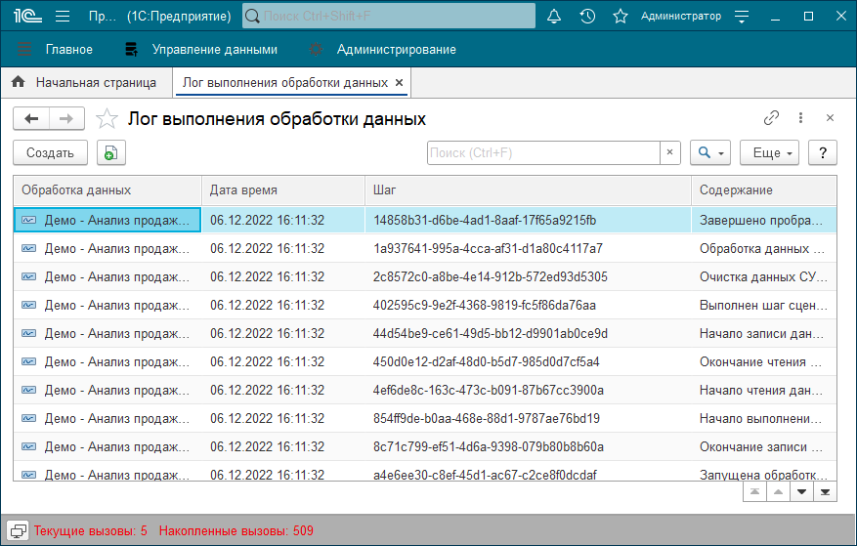Navigate back with the left arrow
The image size is (857, 546).
pos(31,118)
